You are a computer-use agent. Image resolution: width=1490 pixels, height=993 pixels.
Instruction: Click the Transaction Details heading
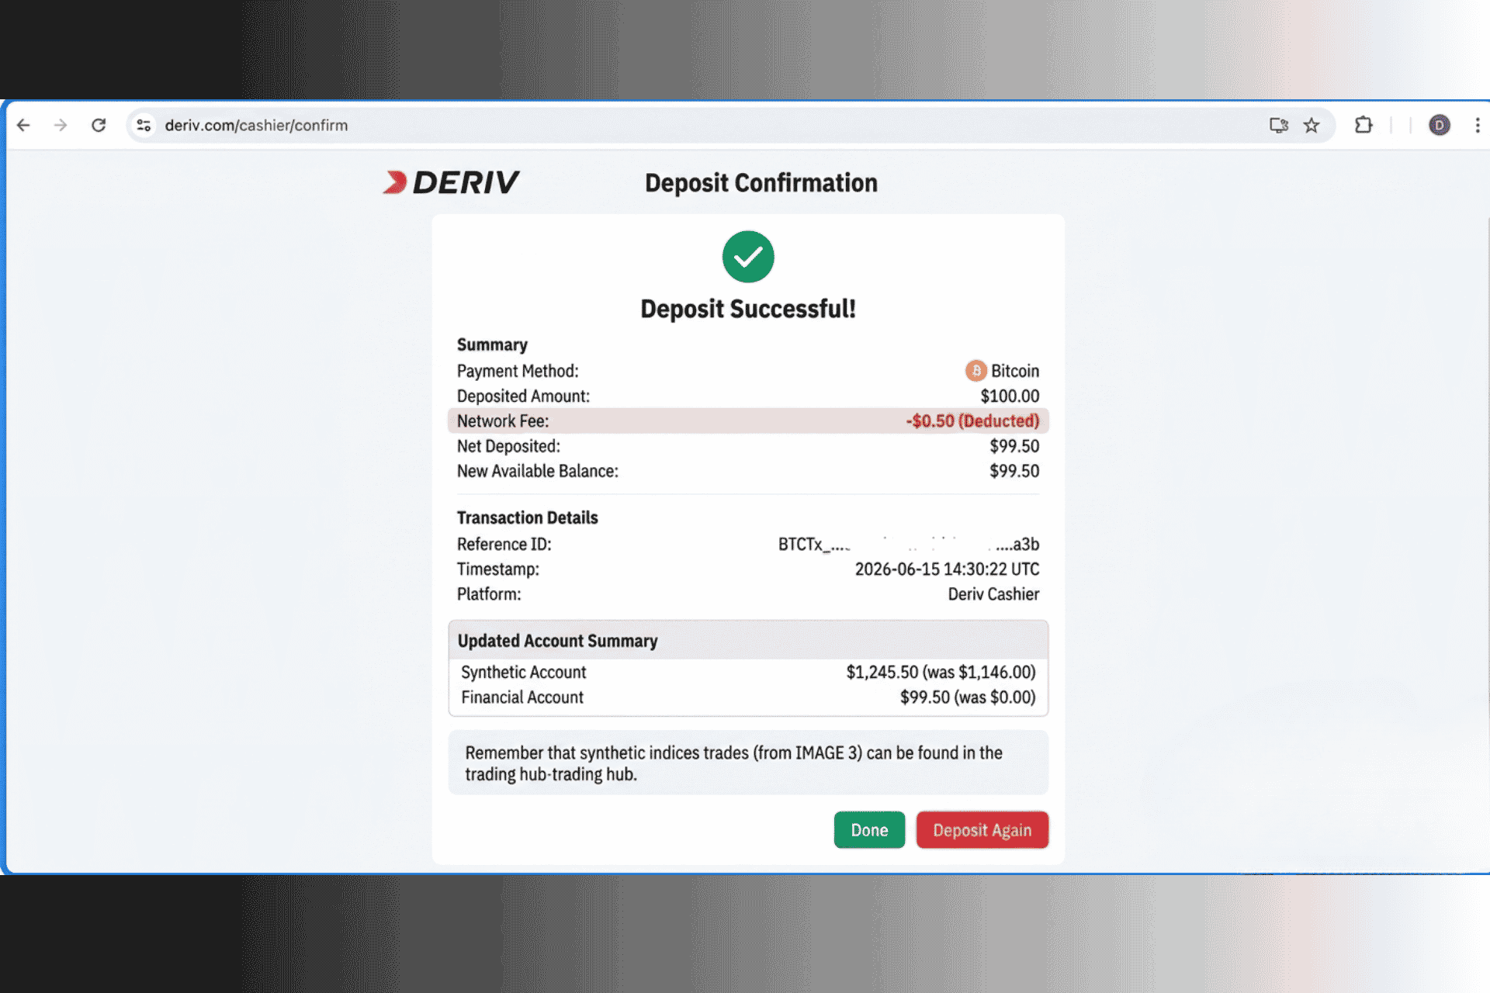pos(527,517)
